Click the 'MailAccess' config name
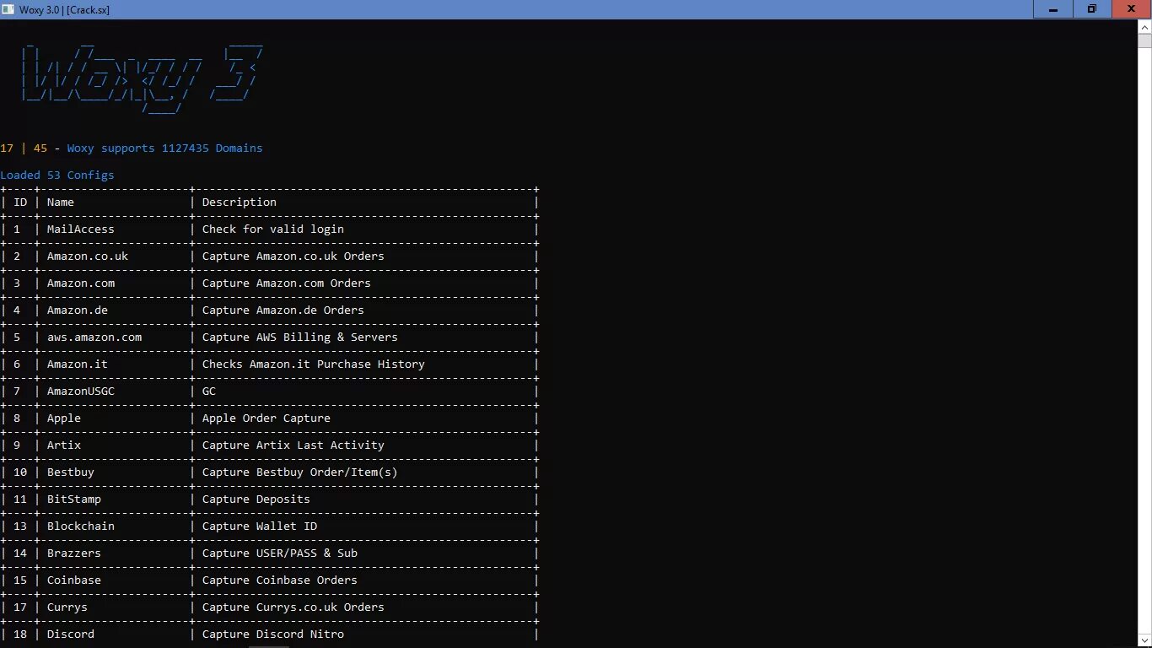 pos(81,229)
